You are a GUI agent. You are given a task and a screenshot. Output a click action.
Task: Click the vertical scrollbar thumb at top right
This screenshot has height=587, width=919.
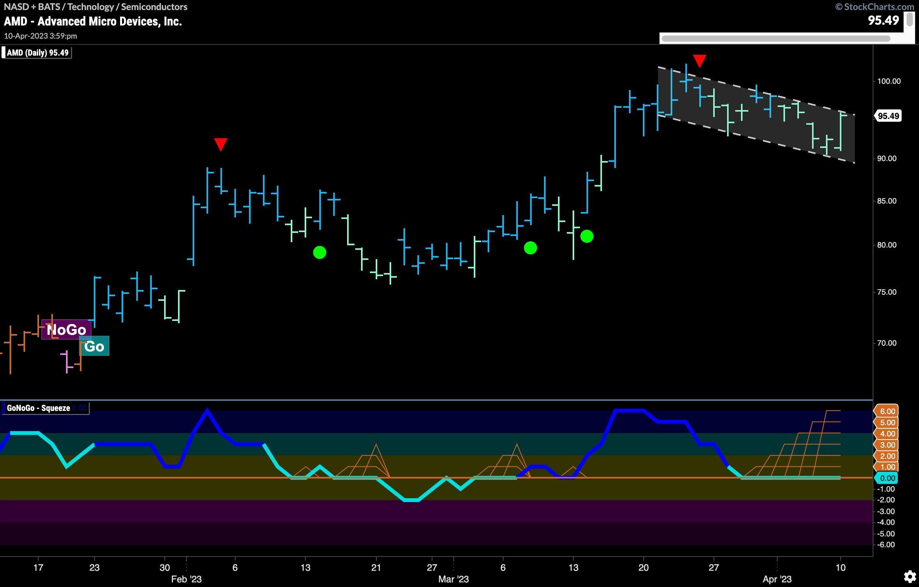(x=910, y=19)
